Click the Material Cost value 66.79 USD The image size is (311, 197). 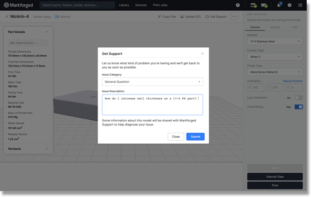15,107
